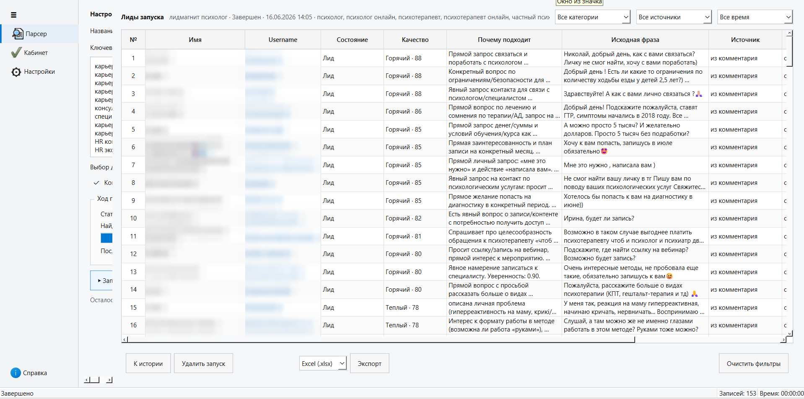Expand the Все источники dropdown

coord(674,17)
